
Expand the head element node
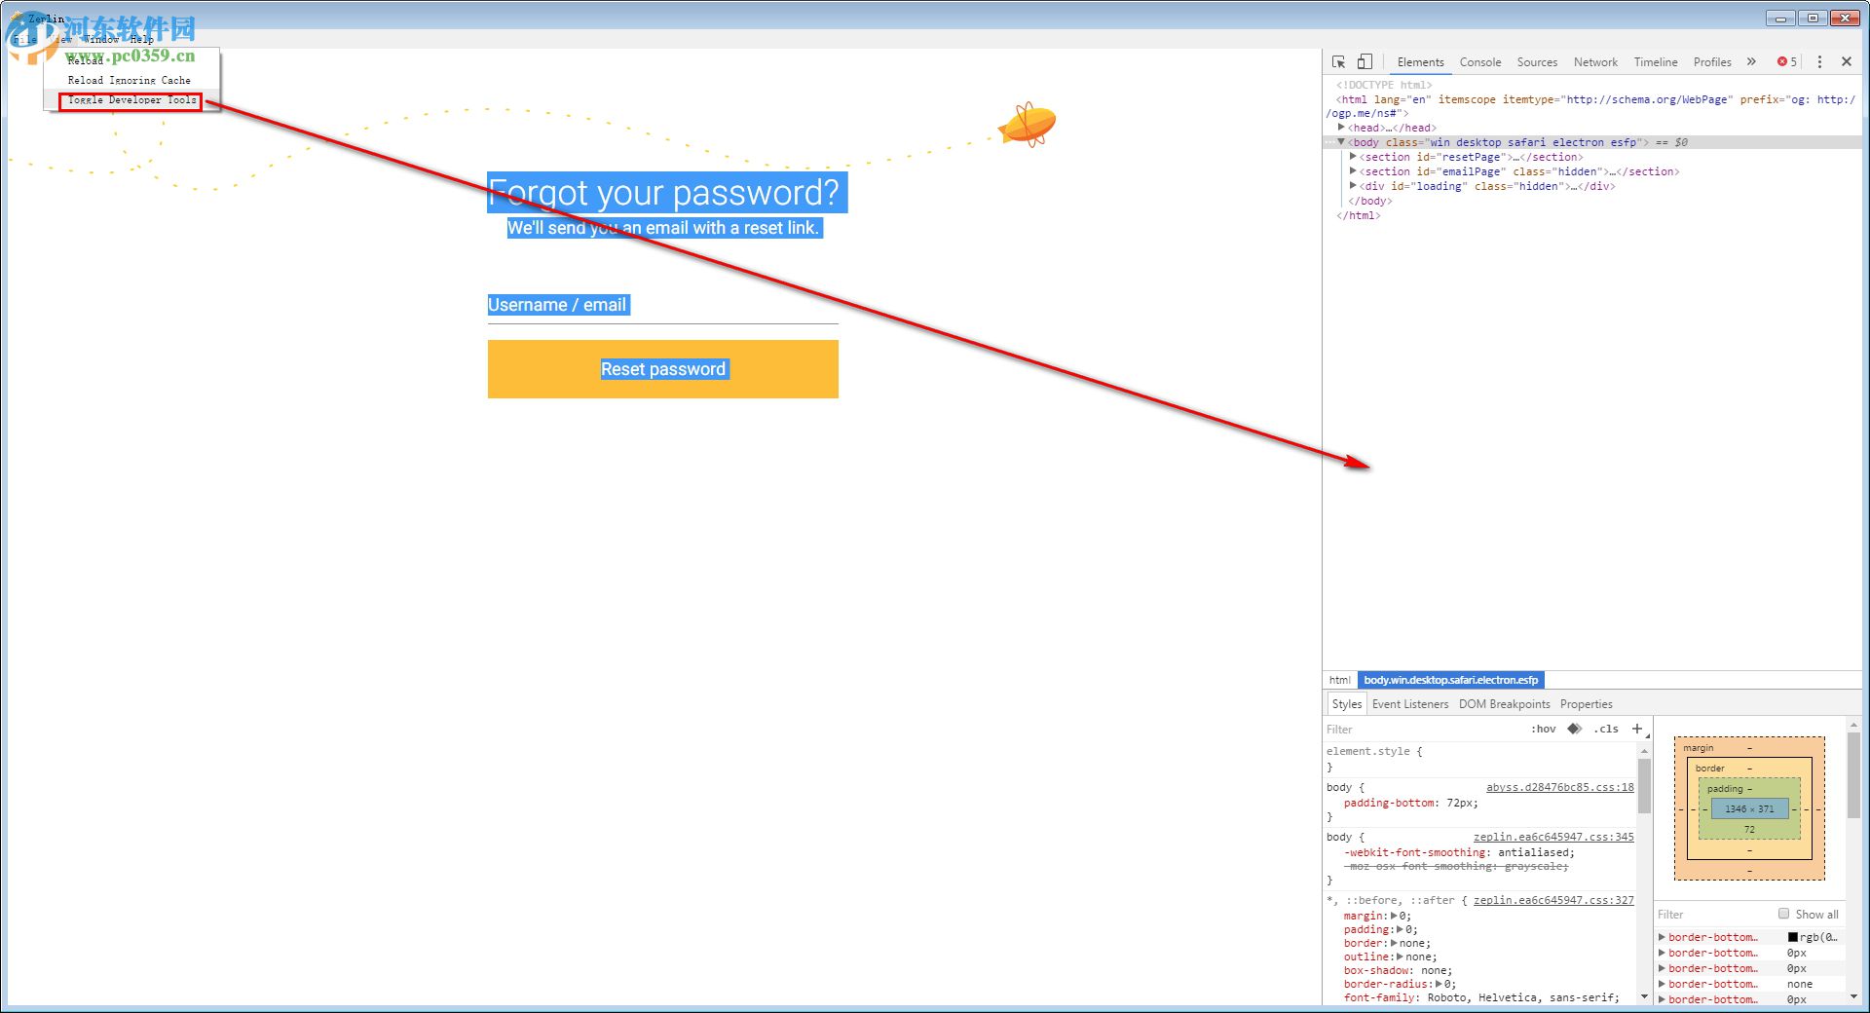point(1341,128)
